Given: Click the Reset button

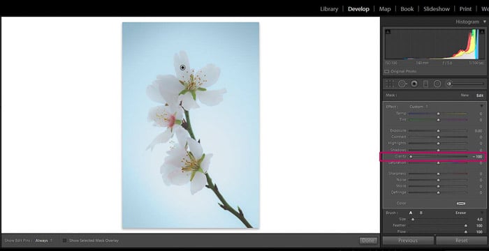Looking at the screenshot, I should tap(461, 241).
